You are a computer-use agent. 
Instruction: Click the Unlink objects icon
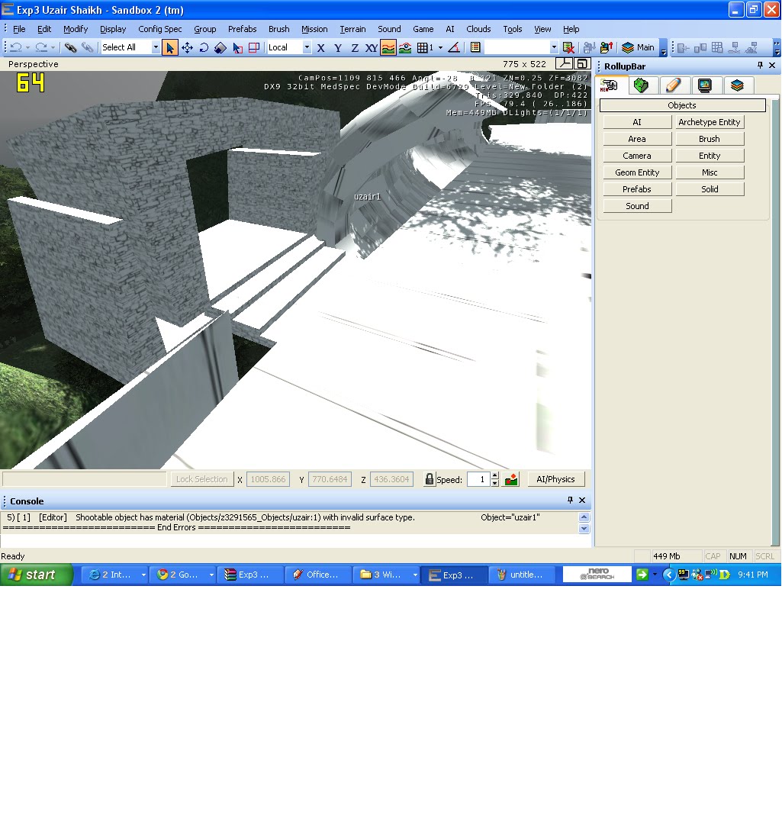coord(88,47)
